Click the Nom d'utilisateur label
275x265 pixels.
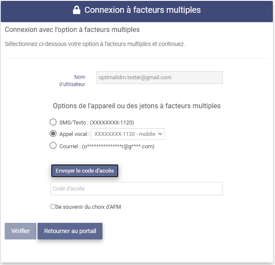point(72,81)
